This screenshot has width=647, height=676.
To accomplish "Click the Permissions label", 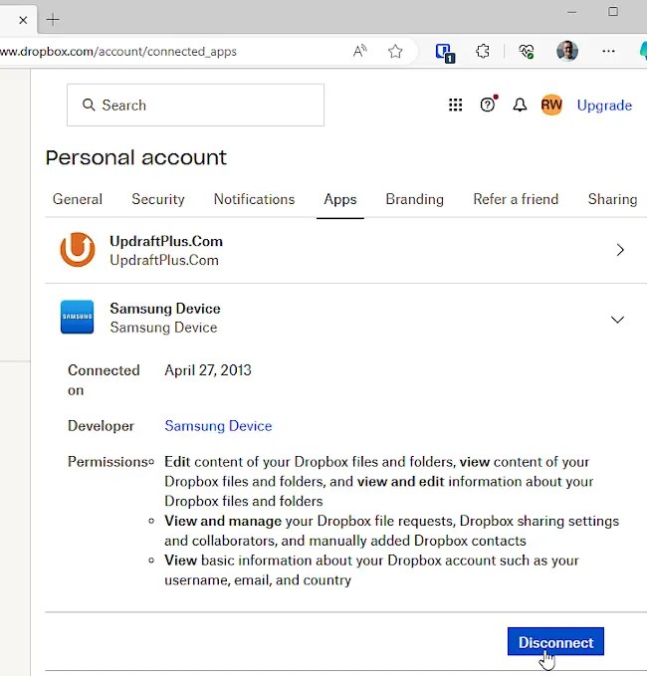I will click(108, 462).
